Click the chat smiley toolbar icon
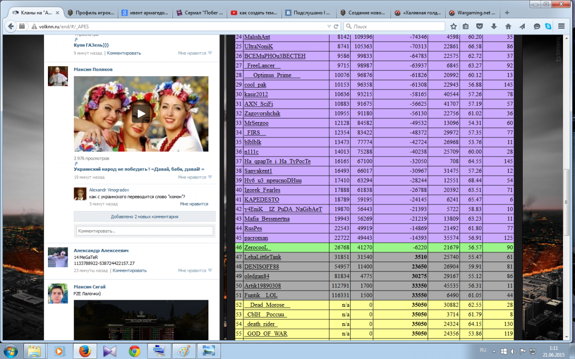The width and height of the screenshot is (575, 359). [x=537, y=26]
